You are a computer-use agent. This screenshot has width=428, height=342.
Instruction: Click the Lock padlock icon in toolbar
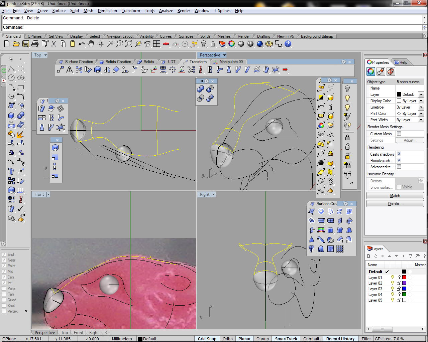[213, 44]
